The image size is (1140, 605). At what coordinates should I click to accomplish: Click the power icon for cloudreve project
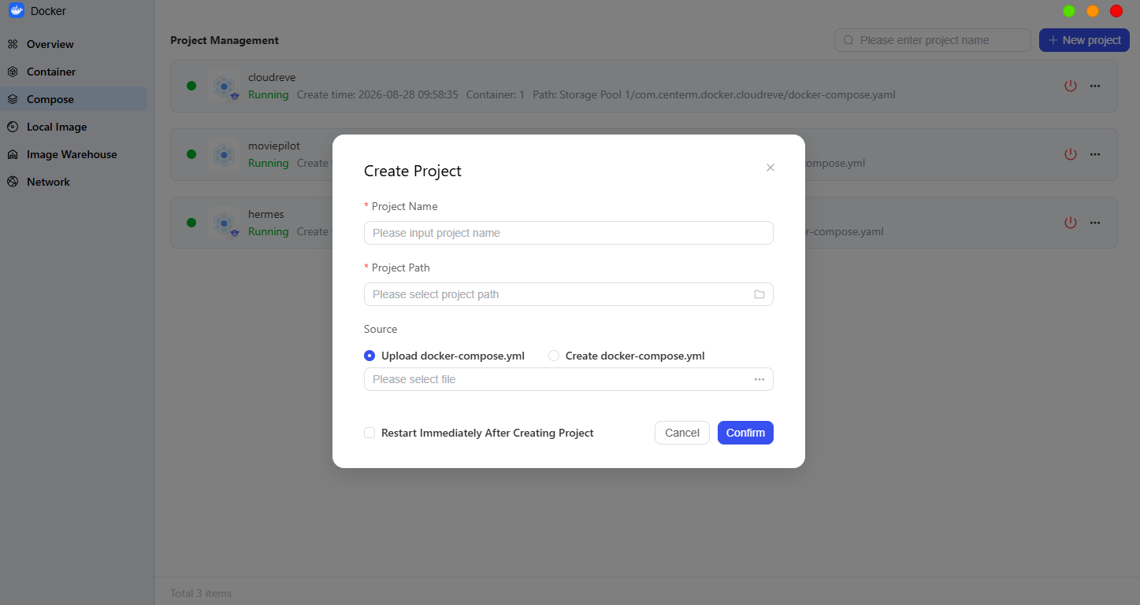[1070, 86]
